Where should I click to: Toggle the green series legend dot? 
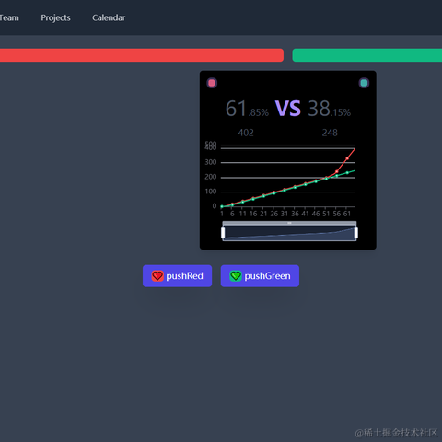(364, 83)
